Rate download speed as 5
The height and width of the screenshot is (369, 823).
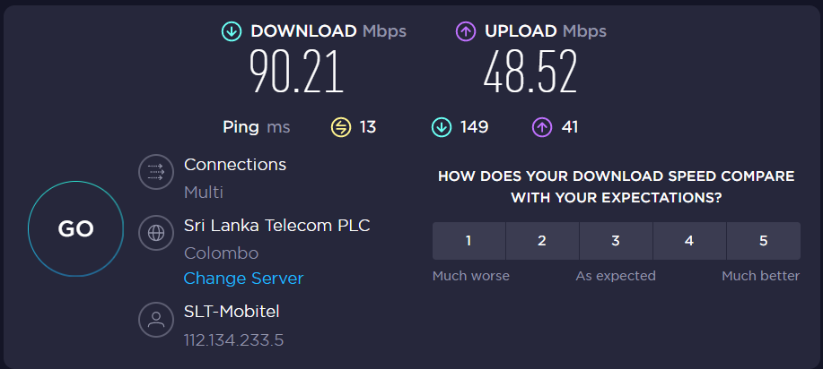pos(763,241)
